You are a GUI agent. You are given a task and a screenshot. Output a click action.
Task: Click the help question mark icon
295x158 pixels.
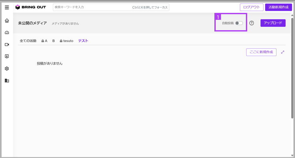pos(252,23)
